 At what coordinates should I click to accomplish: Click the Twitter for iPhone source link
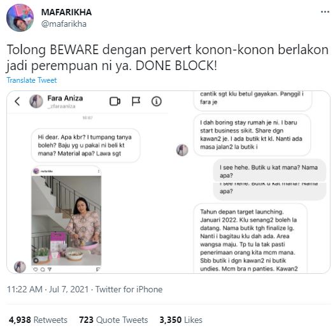(129, 289)
